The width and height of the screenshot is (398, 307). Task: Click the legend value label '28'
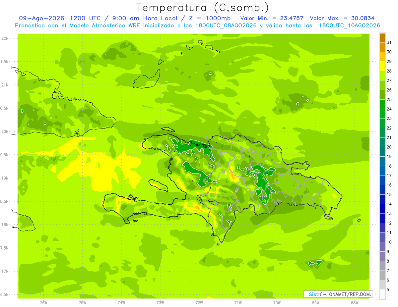pyautogui.click(x=389, y=71)
